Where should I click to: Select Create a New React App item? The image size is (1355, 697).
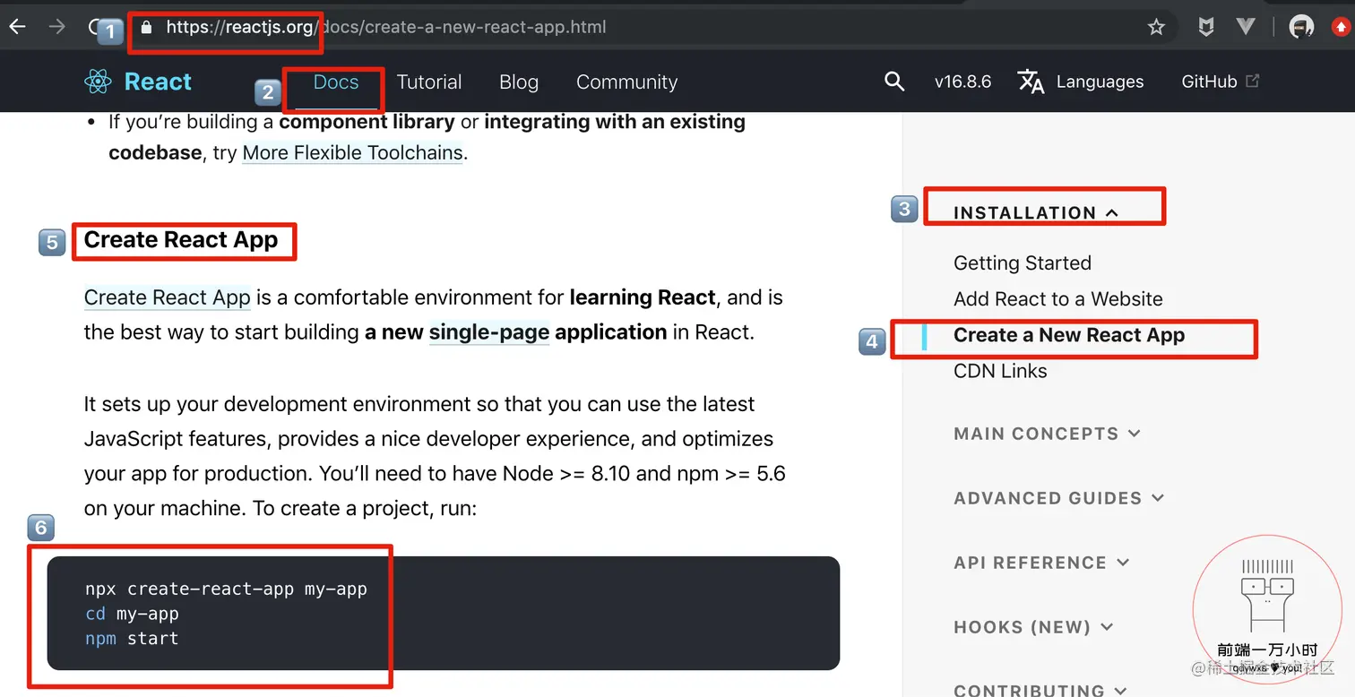coord(1069,335)
